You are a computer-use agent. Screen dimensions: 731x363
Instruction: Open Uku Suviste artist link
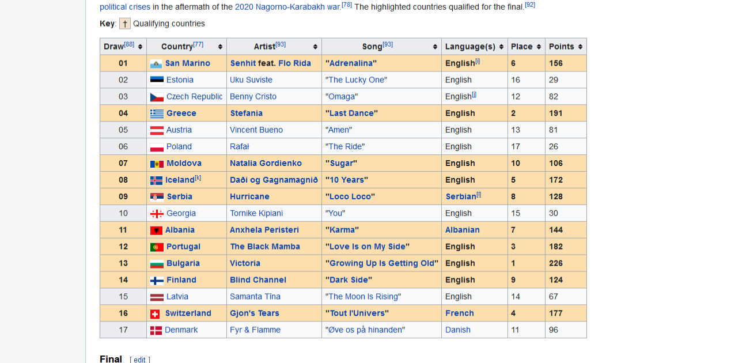pos(251,80)
